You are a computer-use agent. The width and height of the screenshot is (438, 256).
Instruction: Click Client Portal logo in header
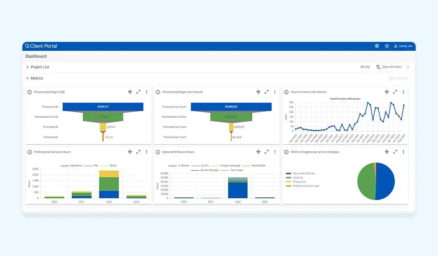pos(41,46)
